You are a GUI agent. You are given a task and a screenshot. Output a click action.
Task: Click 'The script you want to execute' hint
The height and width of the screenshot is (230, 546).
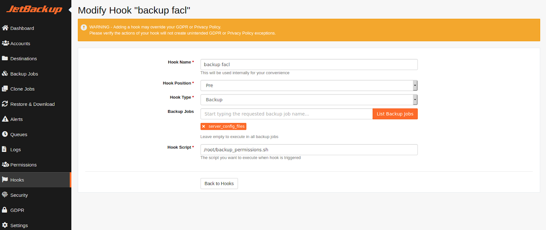(x=250, y=157)
